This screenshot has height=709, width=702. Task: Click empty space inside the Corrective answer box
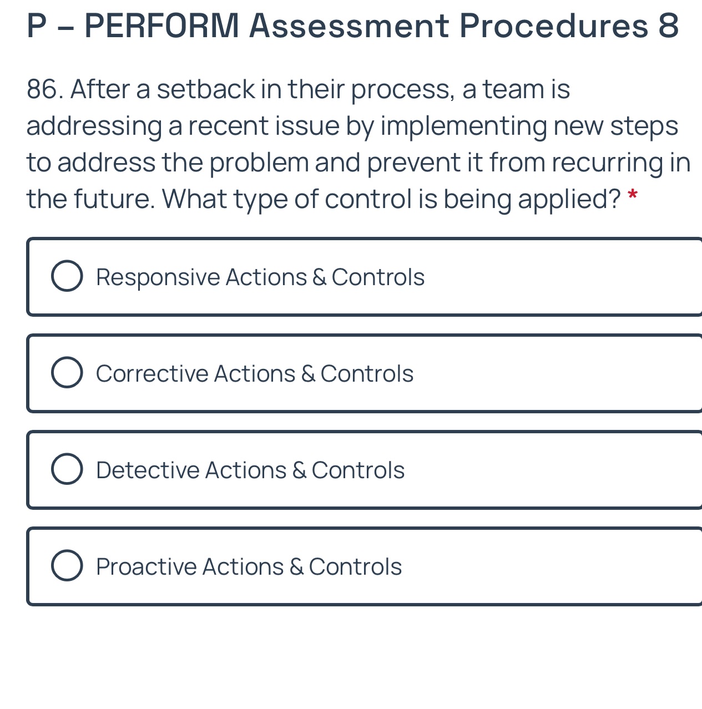tap(555, 373)
